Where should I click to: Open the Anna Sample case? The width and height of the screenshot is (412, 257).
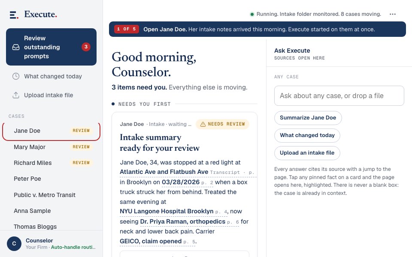(51, 211)
